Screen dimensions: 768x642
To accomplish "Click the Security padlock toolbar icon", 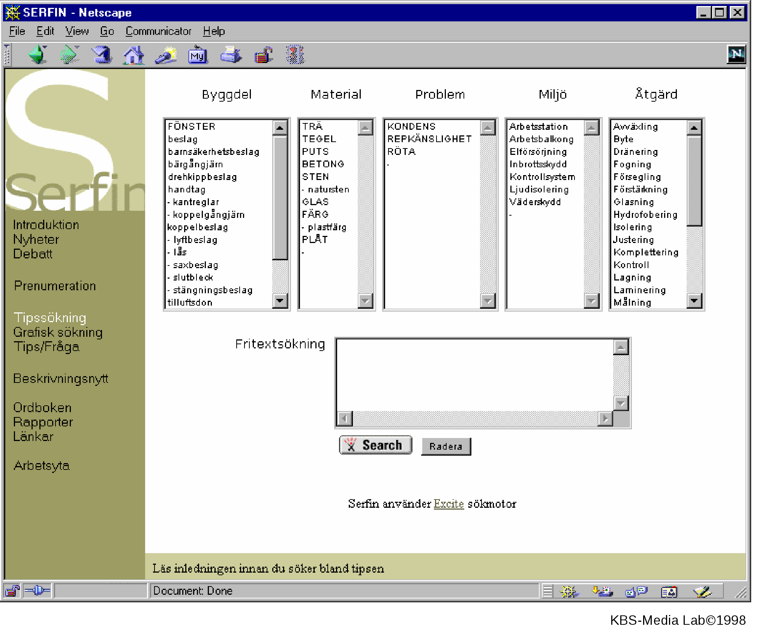I will click(264, 55).
